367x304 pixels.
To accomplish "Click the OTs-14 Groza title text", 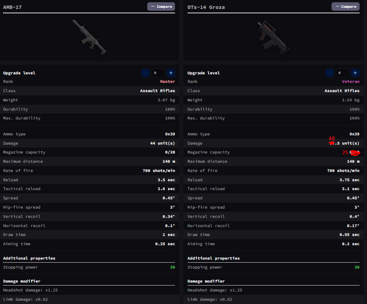I will click(x=206, y=7).
